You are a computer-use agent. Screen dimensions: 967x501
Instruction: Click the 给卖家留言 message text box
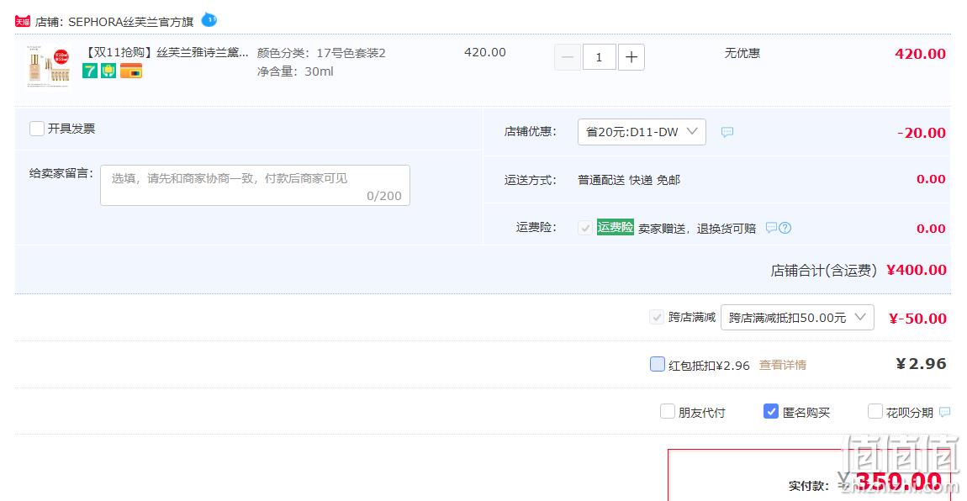click(256, 185)
